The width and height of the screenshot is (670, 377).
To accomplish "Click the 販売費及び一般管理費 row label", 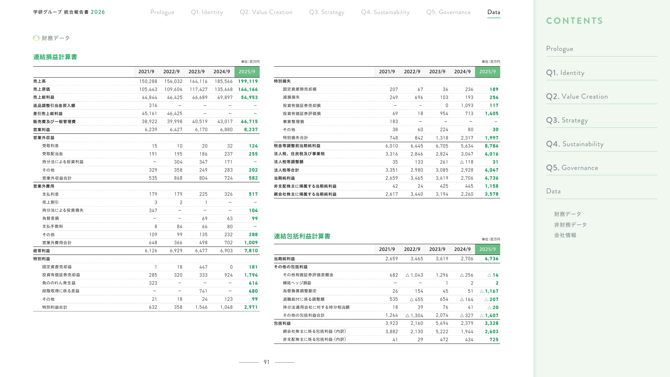I will coord(54,121).
